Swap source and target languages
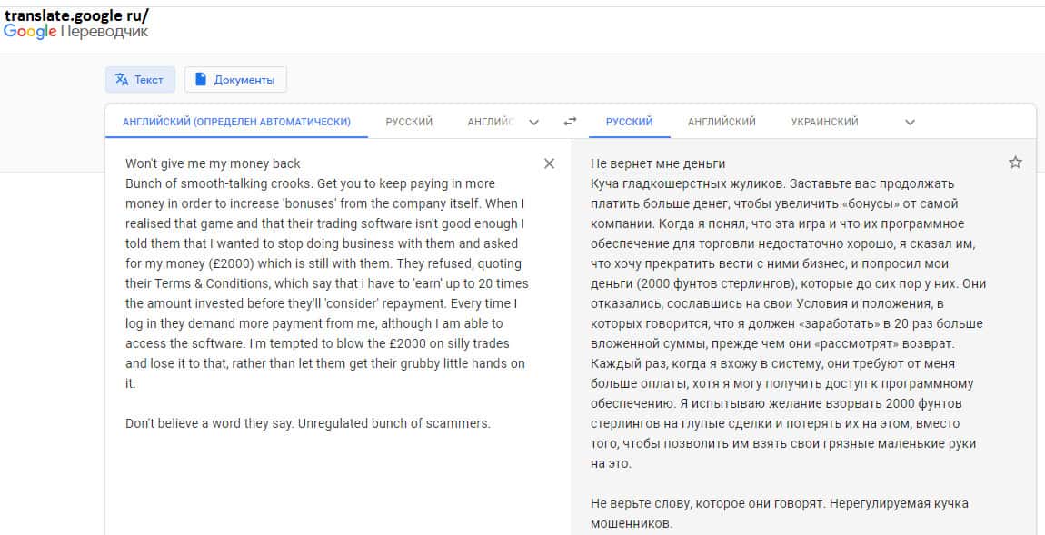The height and width of the screenshot is (535, 1045). [570, 121]
